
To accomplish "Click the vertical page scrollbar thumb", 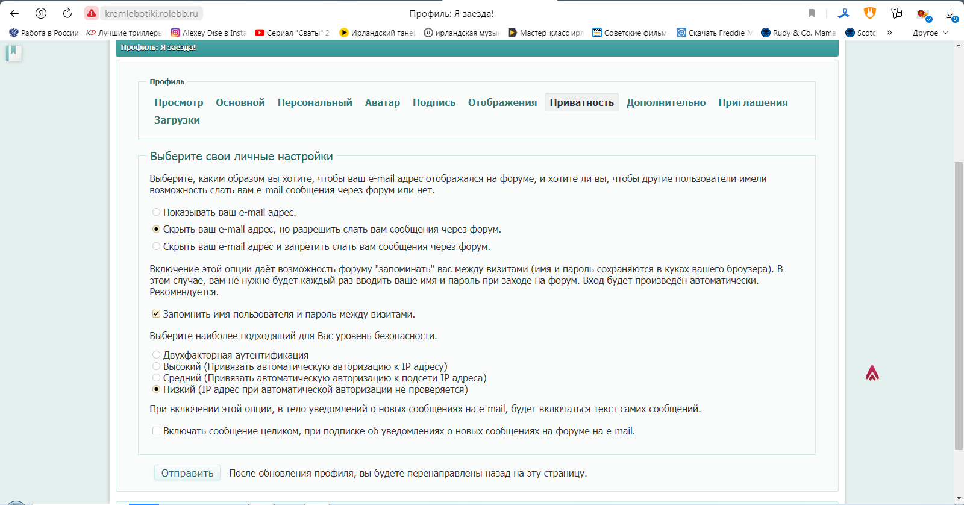I will point(959,306).
